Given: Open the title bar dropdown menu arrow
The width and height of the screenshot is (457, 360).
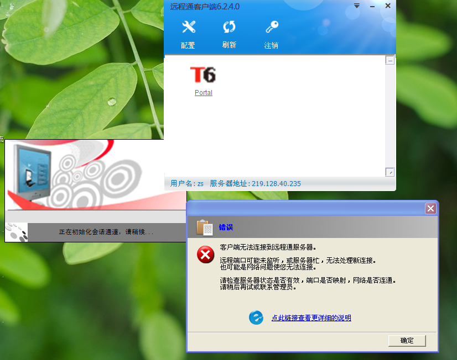Looking at the screenshot, I should [x=357, y=6].
